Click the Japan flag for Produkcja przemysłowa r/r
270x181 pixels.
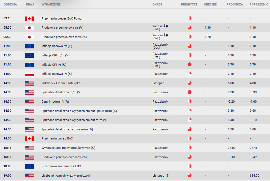[29, 28]
